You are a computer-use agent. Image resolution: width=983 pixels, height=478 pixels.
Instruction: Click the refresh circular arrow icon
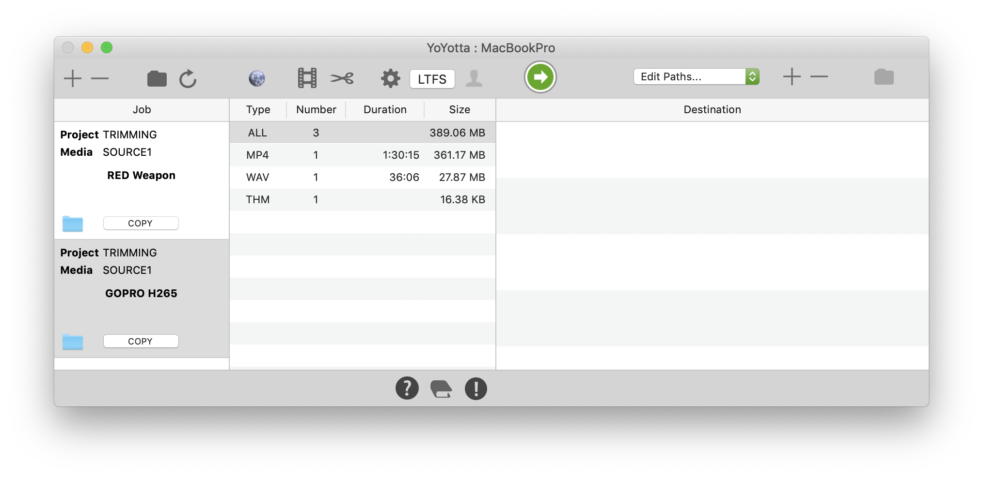click(x=188, y=78)
